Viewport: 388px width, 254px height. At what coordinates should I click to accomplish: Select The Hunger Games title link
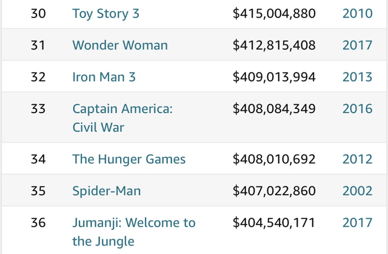[129, 159]
